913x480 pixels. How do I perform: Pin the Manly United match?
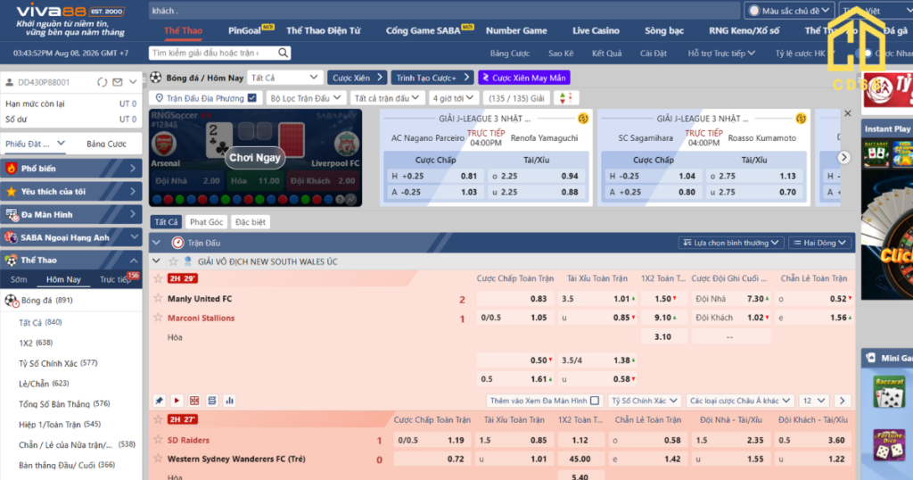point(159,401)
